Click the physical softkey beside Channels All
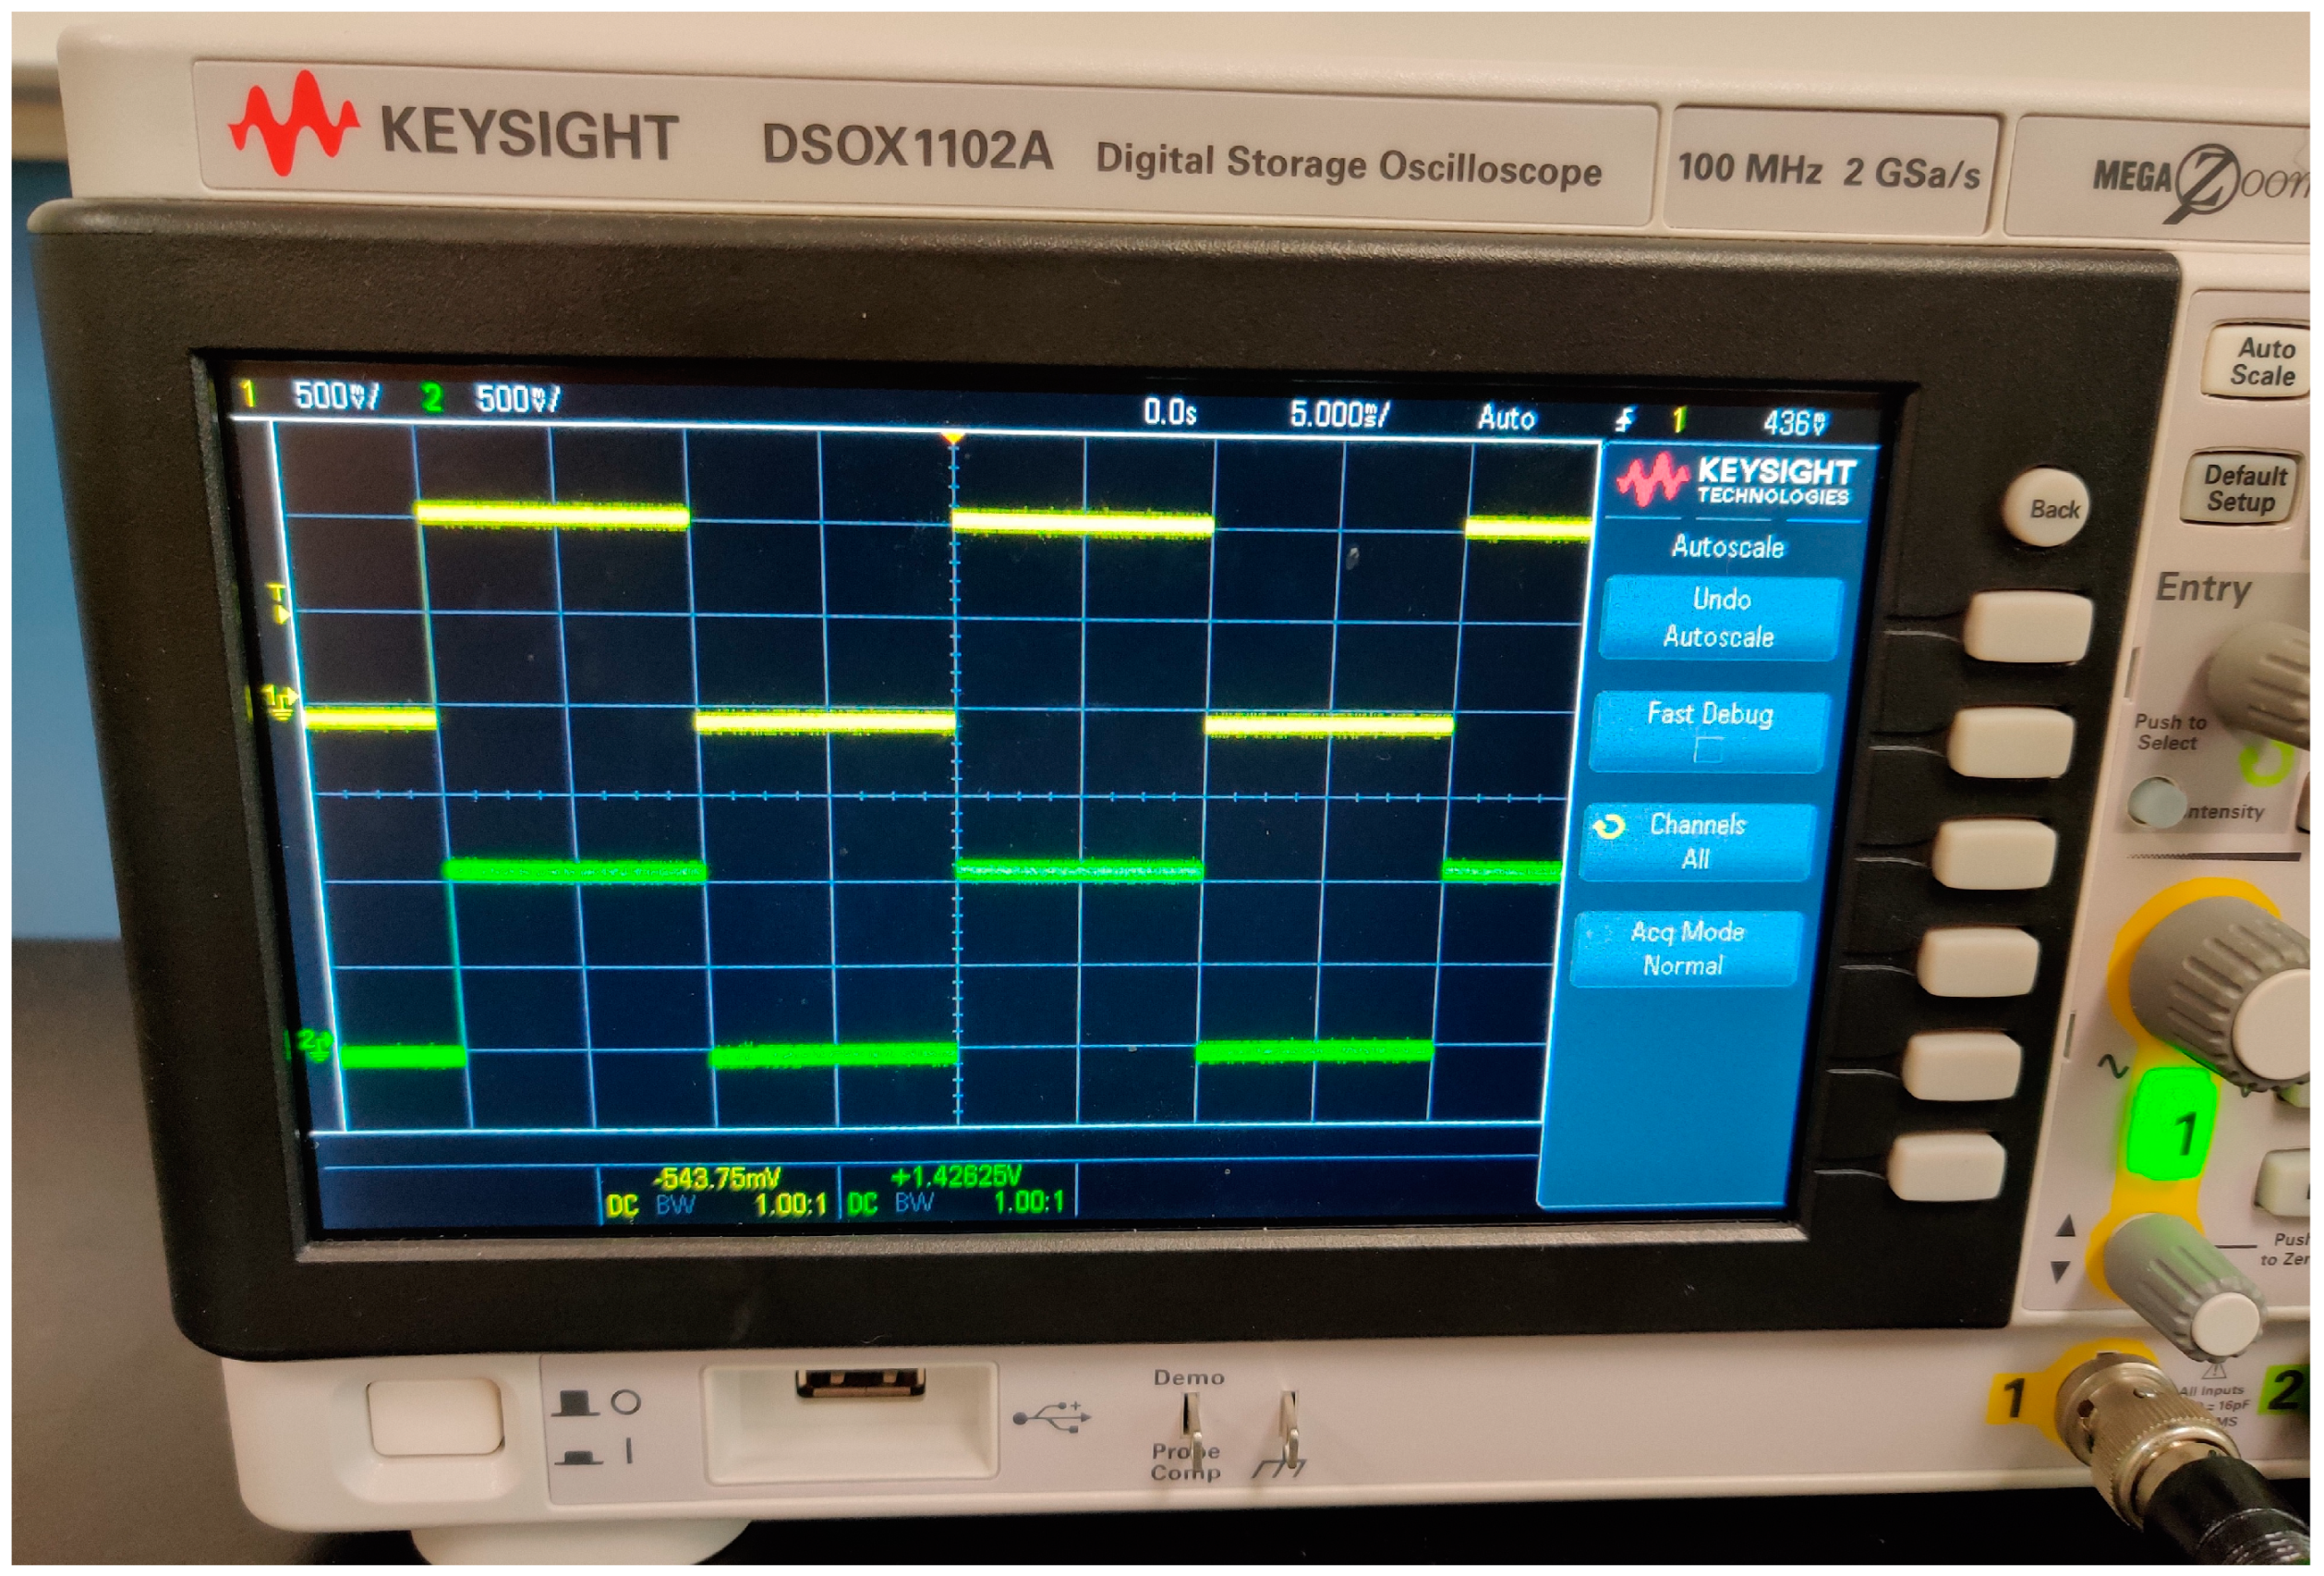Image resolution: width=2324 pixels, height=1576 pixels. 1994,854
